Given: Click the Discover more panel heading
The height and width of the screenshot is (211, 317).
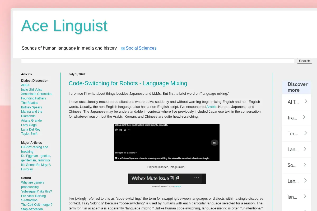Looking at the screenshot, I should [x=297, y=87].
